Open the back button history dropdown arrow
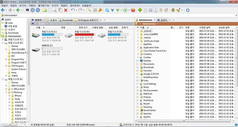The image size is (238, 127). pos(6,10)
